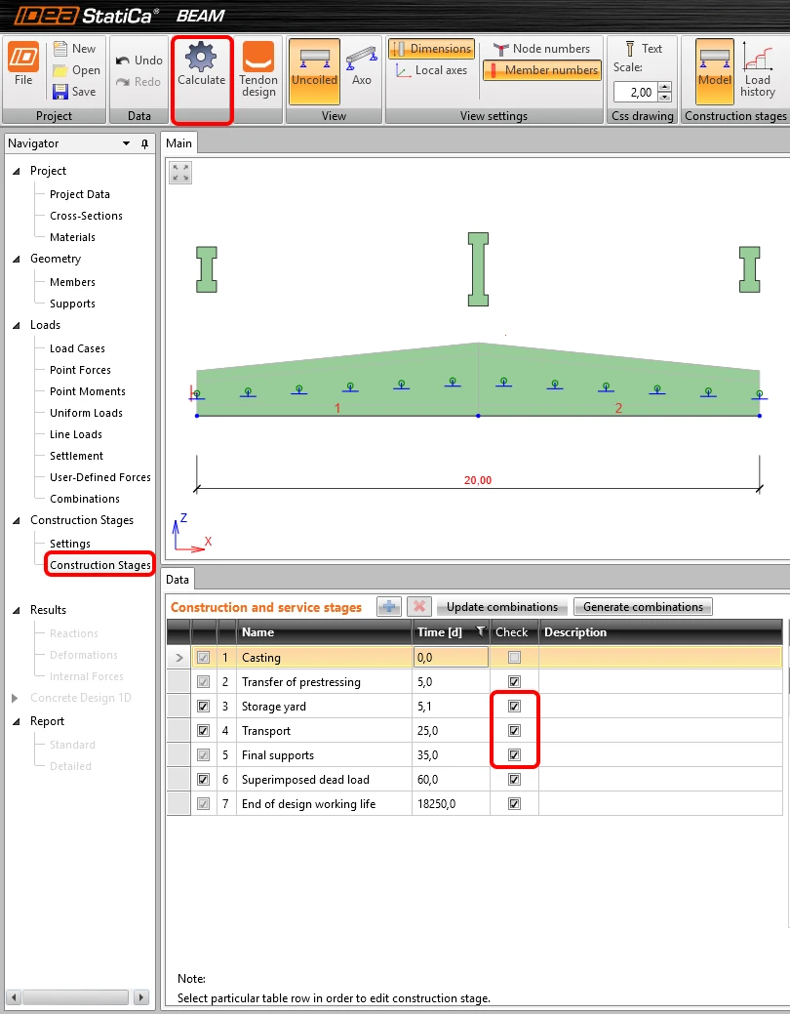Click the navigator horizontal scrollbar
The height and width of the screenshot is (1014, 790).
76,996
